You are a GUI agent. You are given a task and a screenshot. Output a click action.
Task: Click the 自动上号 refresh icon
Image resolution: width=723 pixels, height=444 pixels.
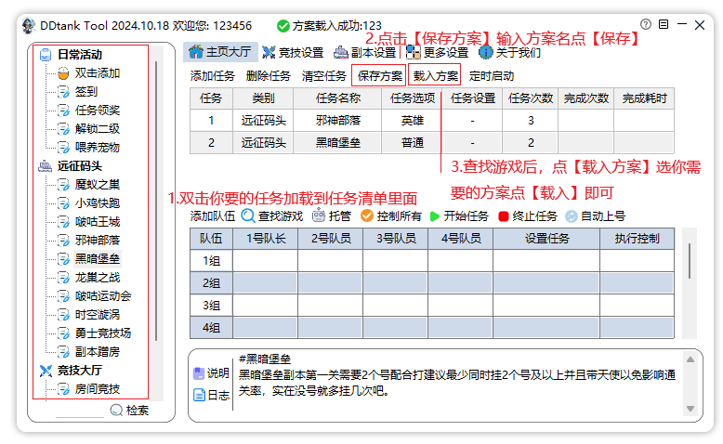[x=572, y=216]
